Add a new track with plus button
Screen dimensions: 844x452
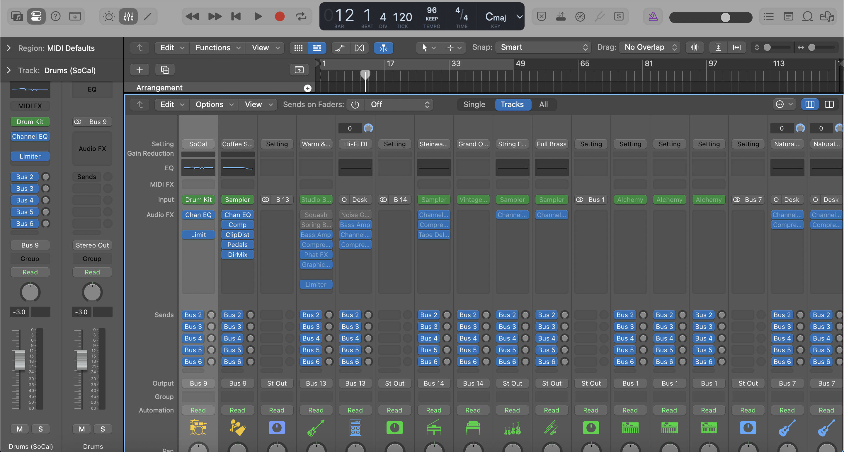pos(139,70)
